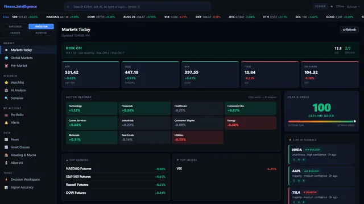Click the Alerts bell icon

click(6, 122)
